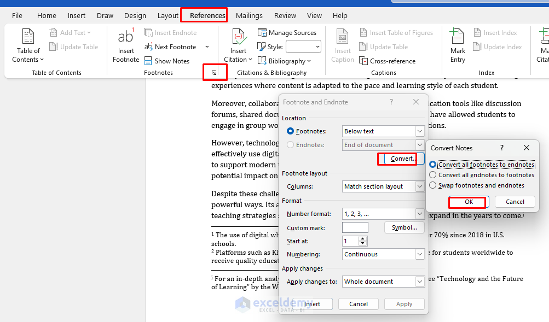Expand the Footnotes location dropdown (Below text)
Image resolution: width=549 pixels, height=322 pixels.
click(x=420, y=131)
